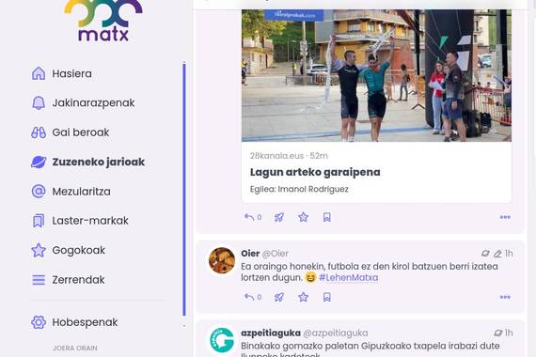Image resolution: width=536 pixels, height=357 pixels.
Task: Bookmark the Lagun arteko garaipena post
Action: pos(327,217)
